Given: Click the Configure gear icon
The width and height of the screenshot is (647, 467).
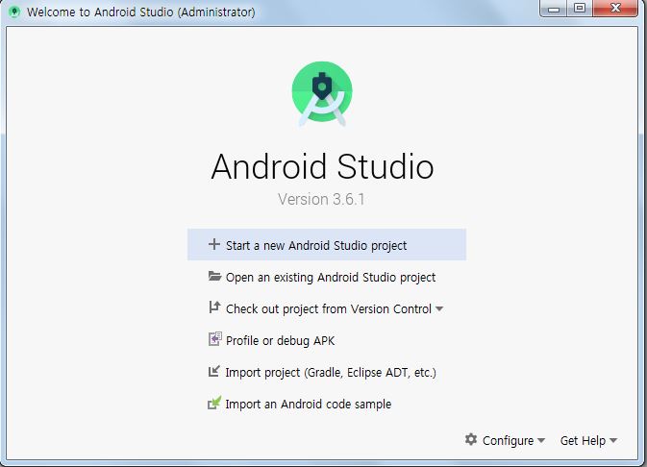Looking at the screenshot, I should pos(471,439).
